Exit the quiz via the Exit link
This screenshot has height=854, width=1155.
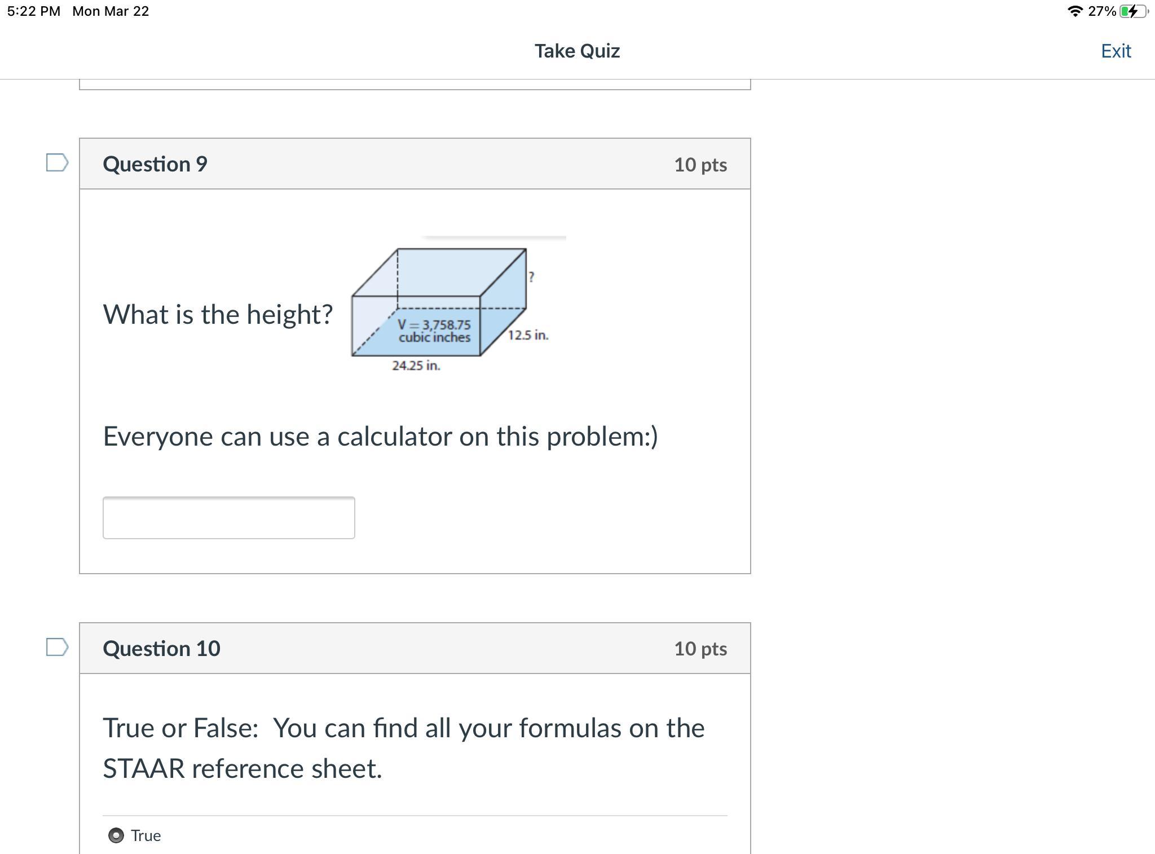coord(1116,51)
